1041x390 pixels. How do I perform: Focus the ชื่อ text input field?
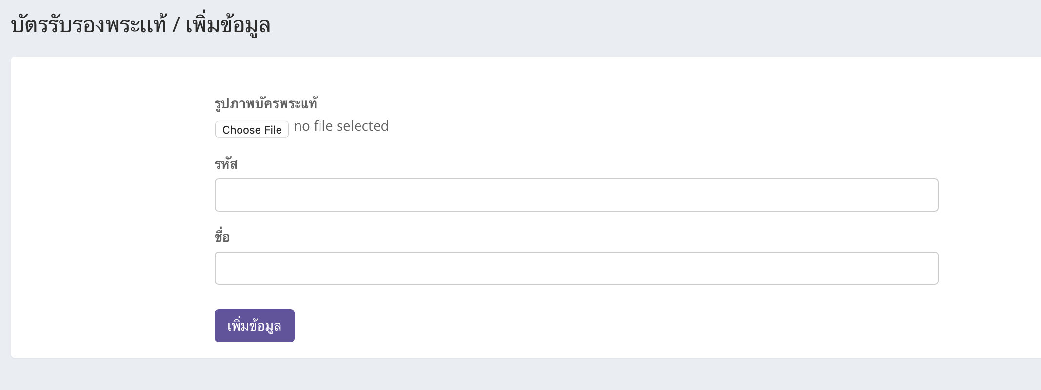click(x=576, y=268)
